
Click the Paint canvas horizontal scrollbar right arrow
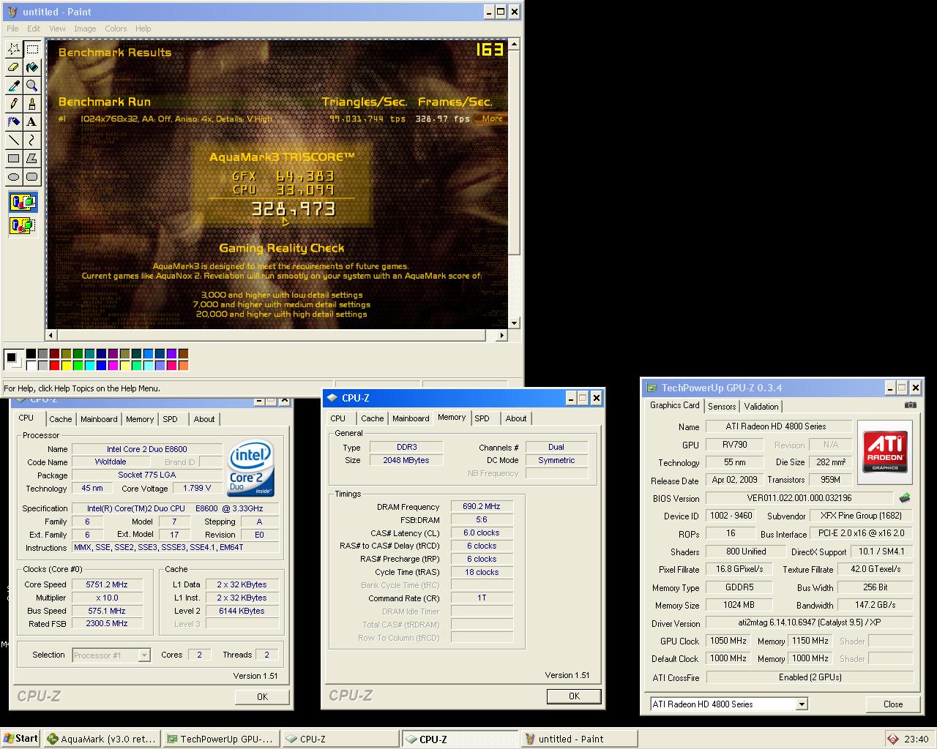pos(502,336)
